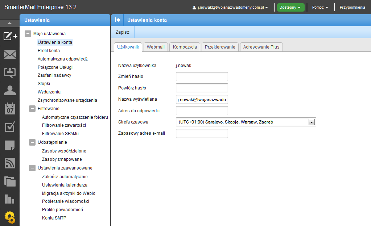Open Stopki signatures settings

point(44,83)
